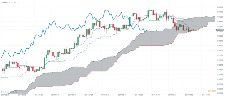Click the 2017.10.14 date label
Viewport: 225px width, 97px height.
point(206,95)
